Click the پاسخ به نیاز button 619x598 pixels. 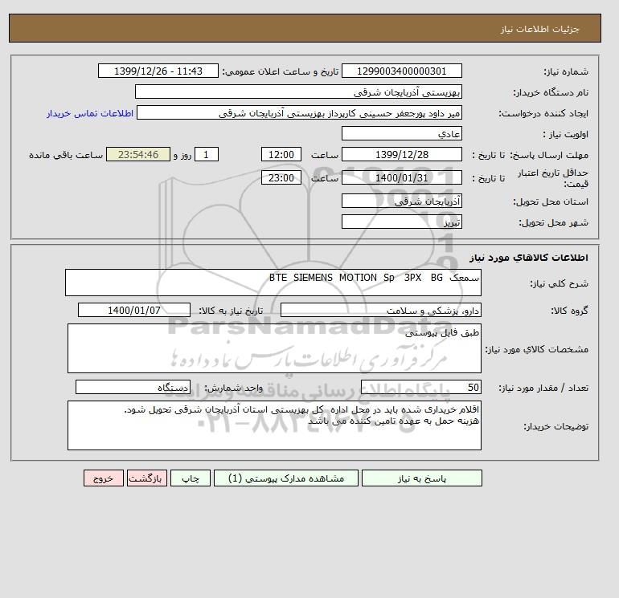click(x=421, y=478)
